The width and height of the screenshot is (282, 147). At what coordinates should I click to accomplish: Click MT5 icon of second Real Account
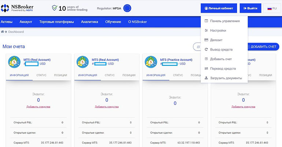click(82, 62)
